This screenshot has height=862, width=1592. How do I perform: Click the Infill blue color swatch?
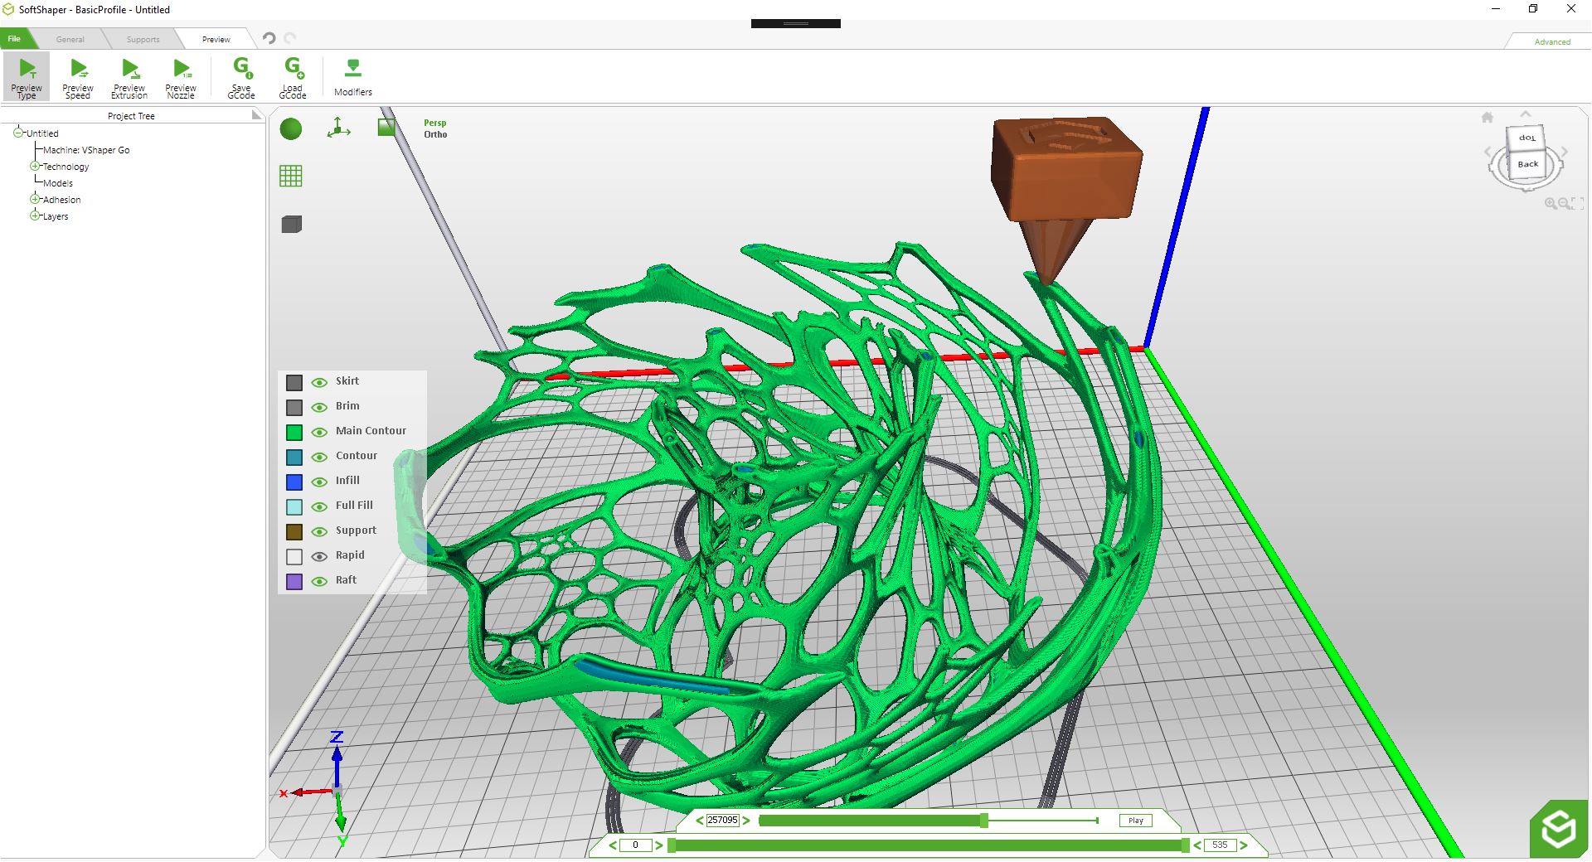tap(294, 482)
